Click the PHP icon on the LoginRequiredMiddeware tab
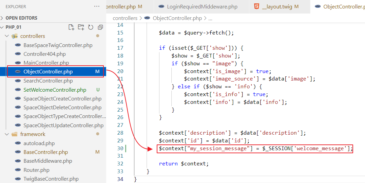The height and width of the screenshot is (183, 365). [x=161, y=6]
